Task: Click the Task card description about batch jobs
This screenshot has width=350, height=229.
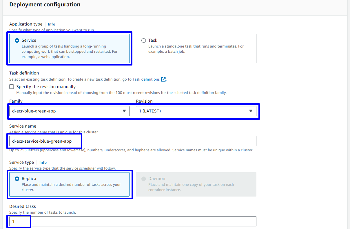Action: pyautogui.click(x=196, y=49)
